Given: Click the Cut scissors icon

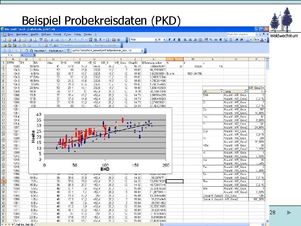Looking at the screenshot, I should [52, 40].
